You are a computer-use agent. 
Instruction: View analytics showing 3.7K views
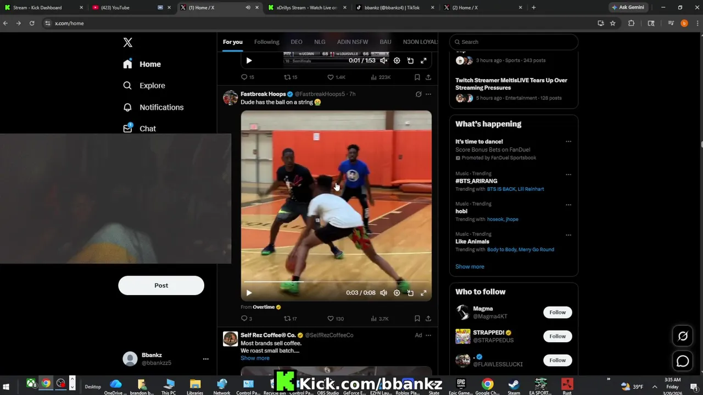pos(380,319)
